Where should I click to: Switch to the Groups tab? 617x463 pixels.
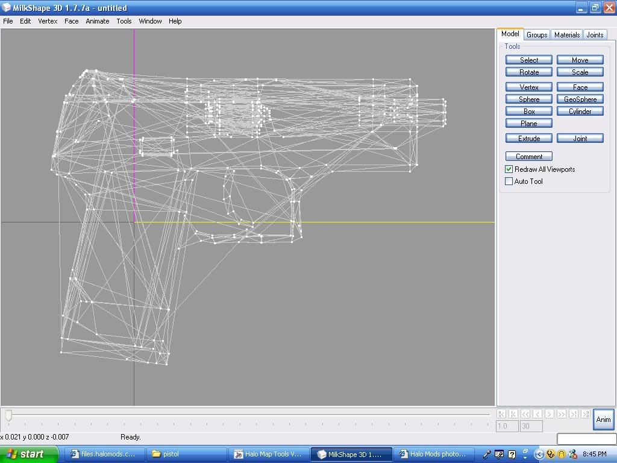click(x=537, y=34)
